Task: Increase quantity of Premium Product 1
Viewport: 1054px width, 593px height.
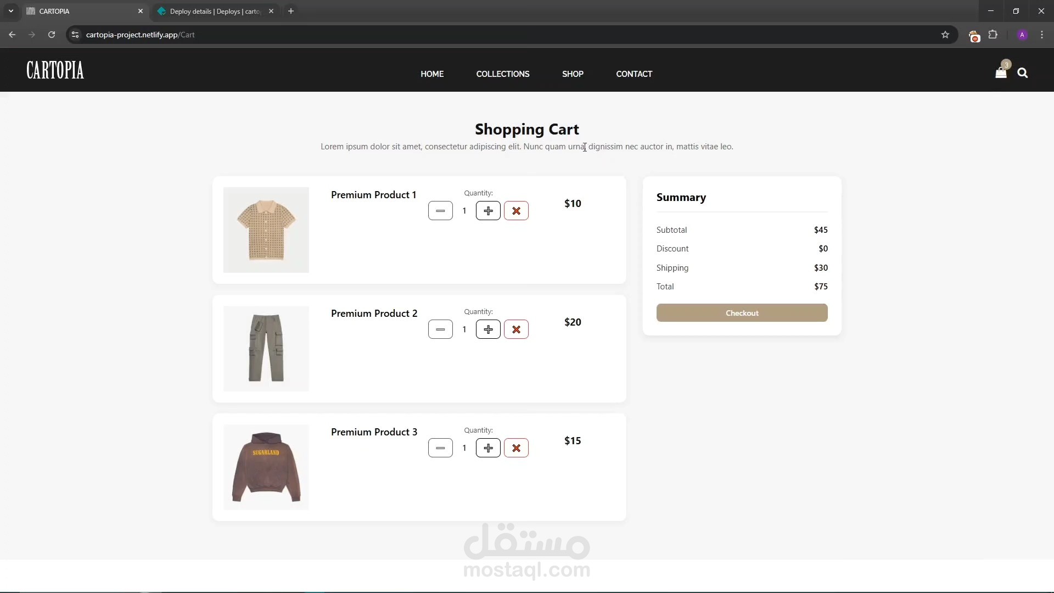Action: click(x=488, y=211)
